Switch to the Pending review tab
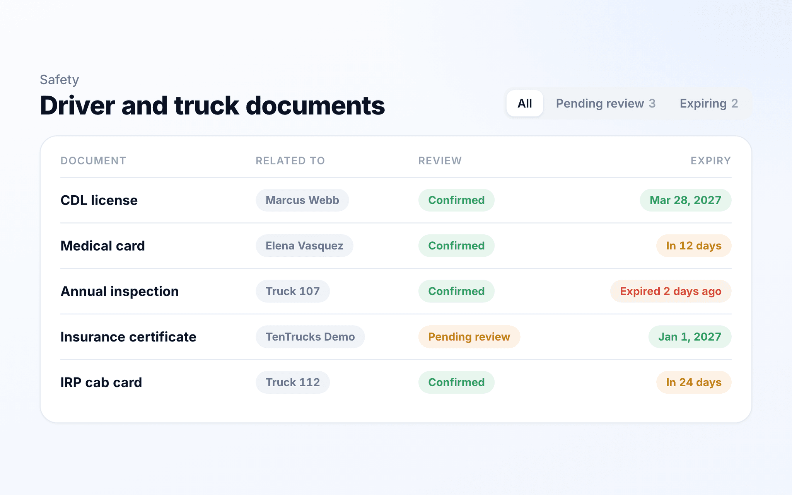Viewport: 792px width, 495px height. (x=605, y=103)
